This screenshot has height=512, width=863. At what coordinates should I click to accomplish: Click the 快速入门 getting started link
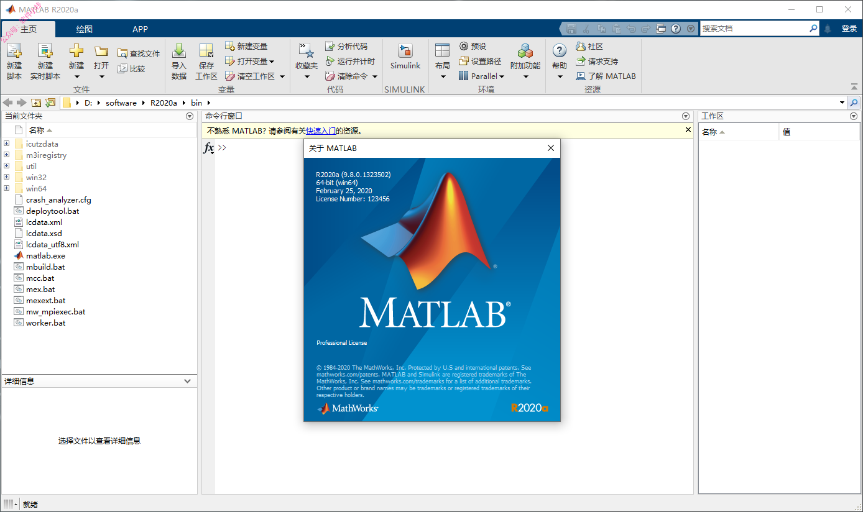[x=321, y=130]
